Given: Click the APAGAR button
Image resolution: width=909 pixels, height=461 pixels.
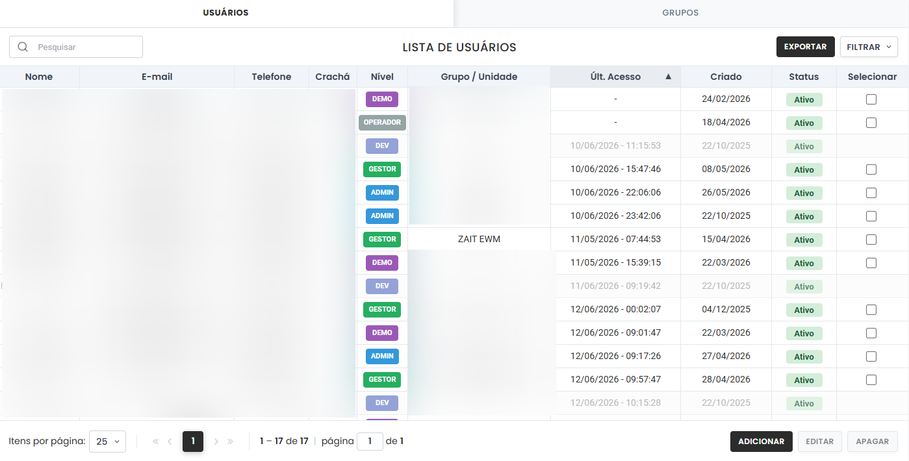Looking at the screenshot, I should click(x=873, y=442).
